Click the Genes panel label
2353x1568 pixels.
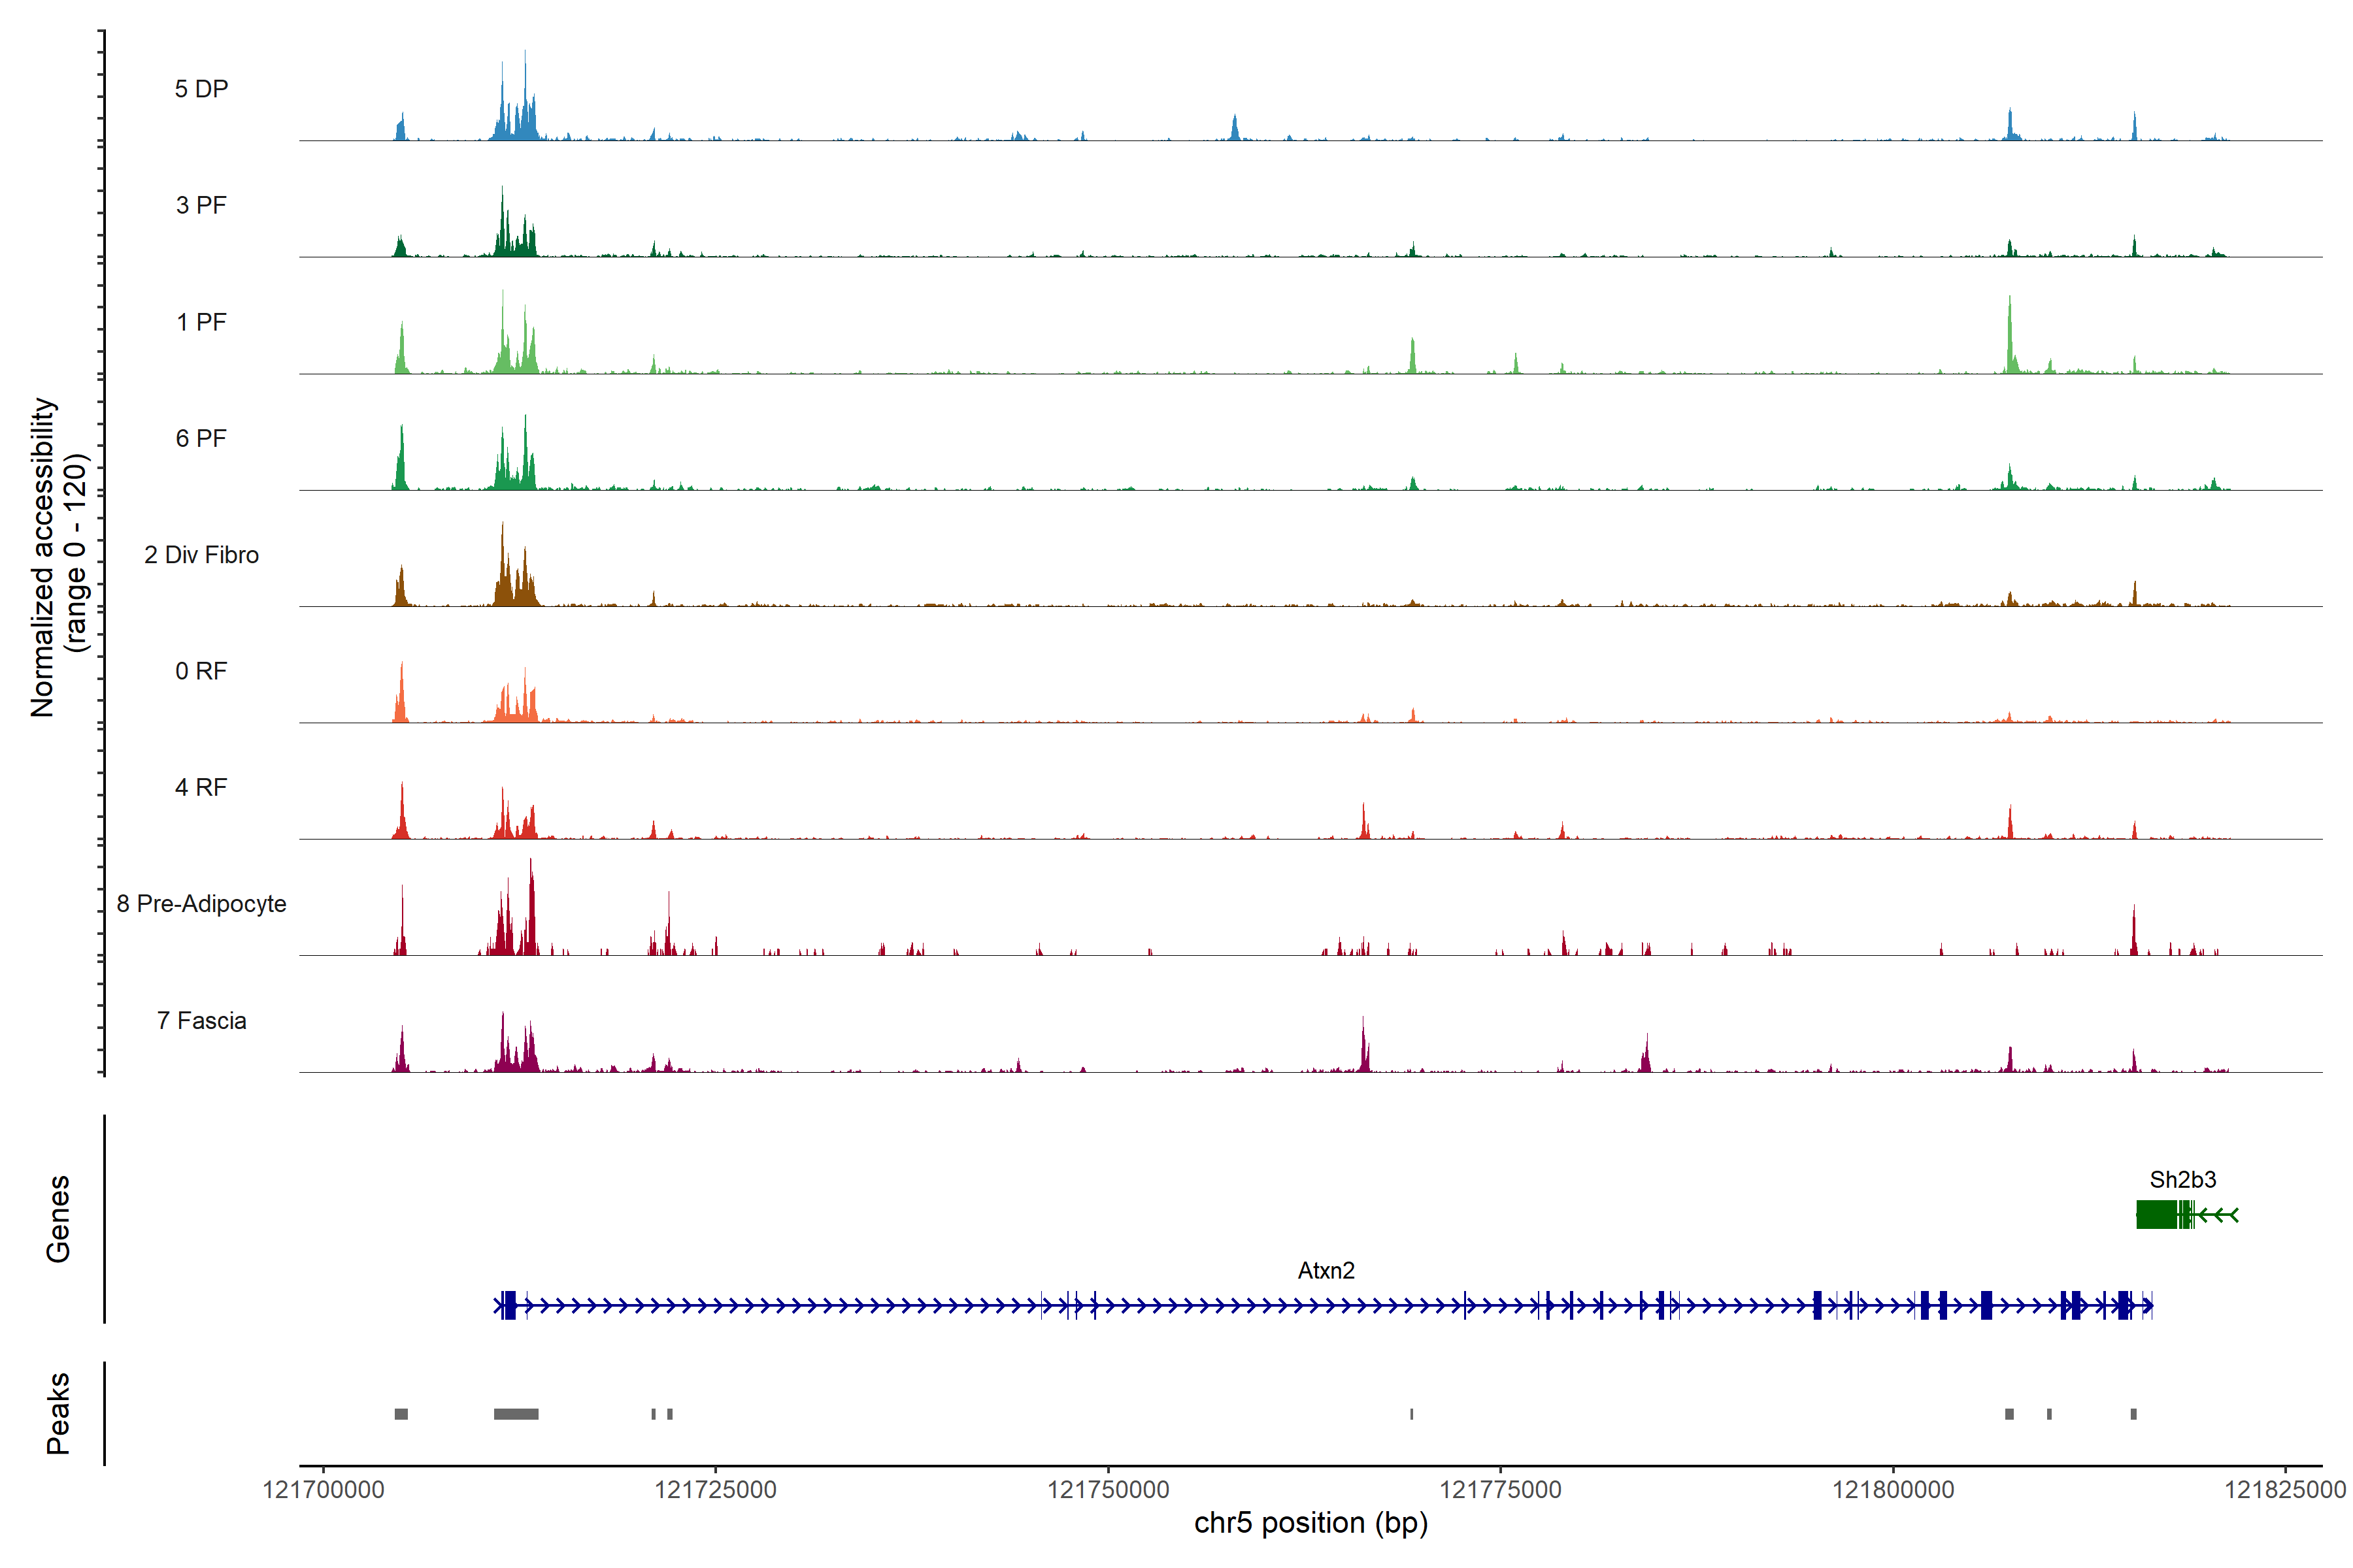tap(58, 1219)
